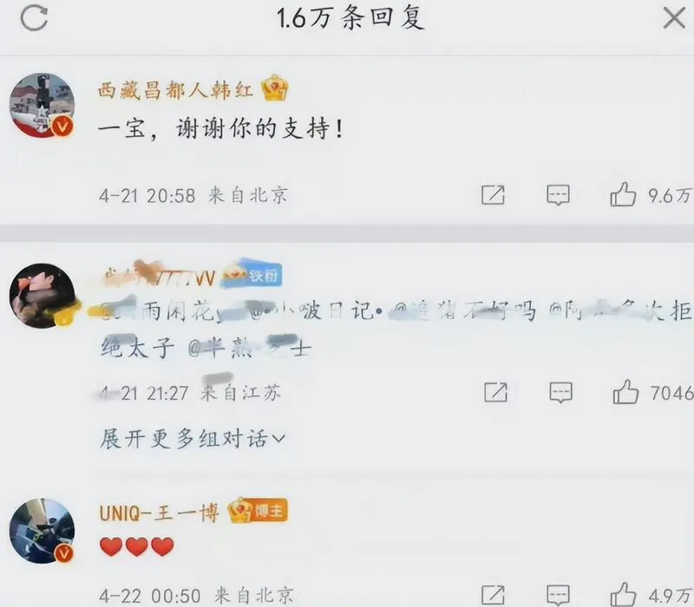Open the reply icon on the 江苏 comment

[x=560, y=393]
